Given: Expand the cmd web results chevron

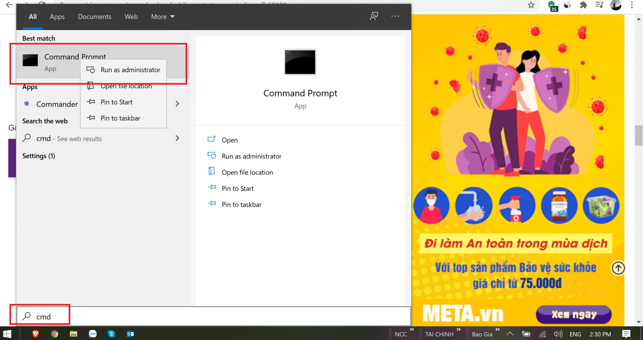Looking at the screenshot, I should coord(177,138).
